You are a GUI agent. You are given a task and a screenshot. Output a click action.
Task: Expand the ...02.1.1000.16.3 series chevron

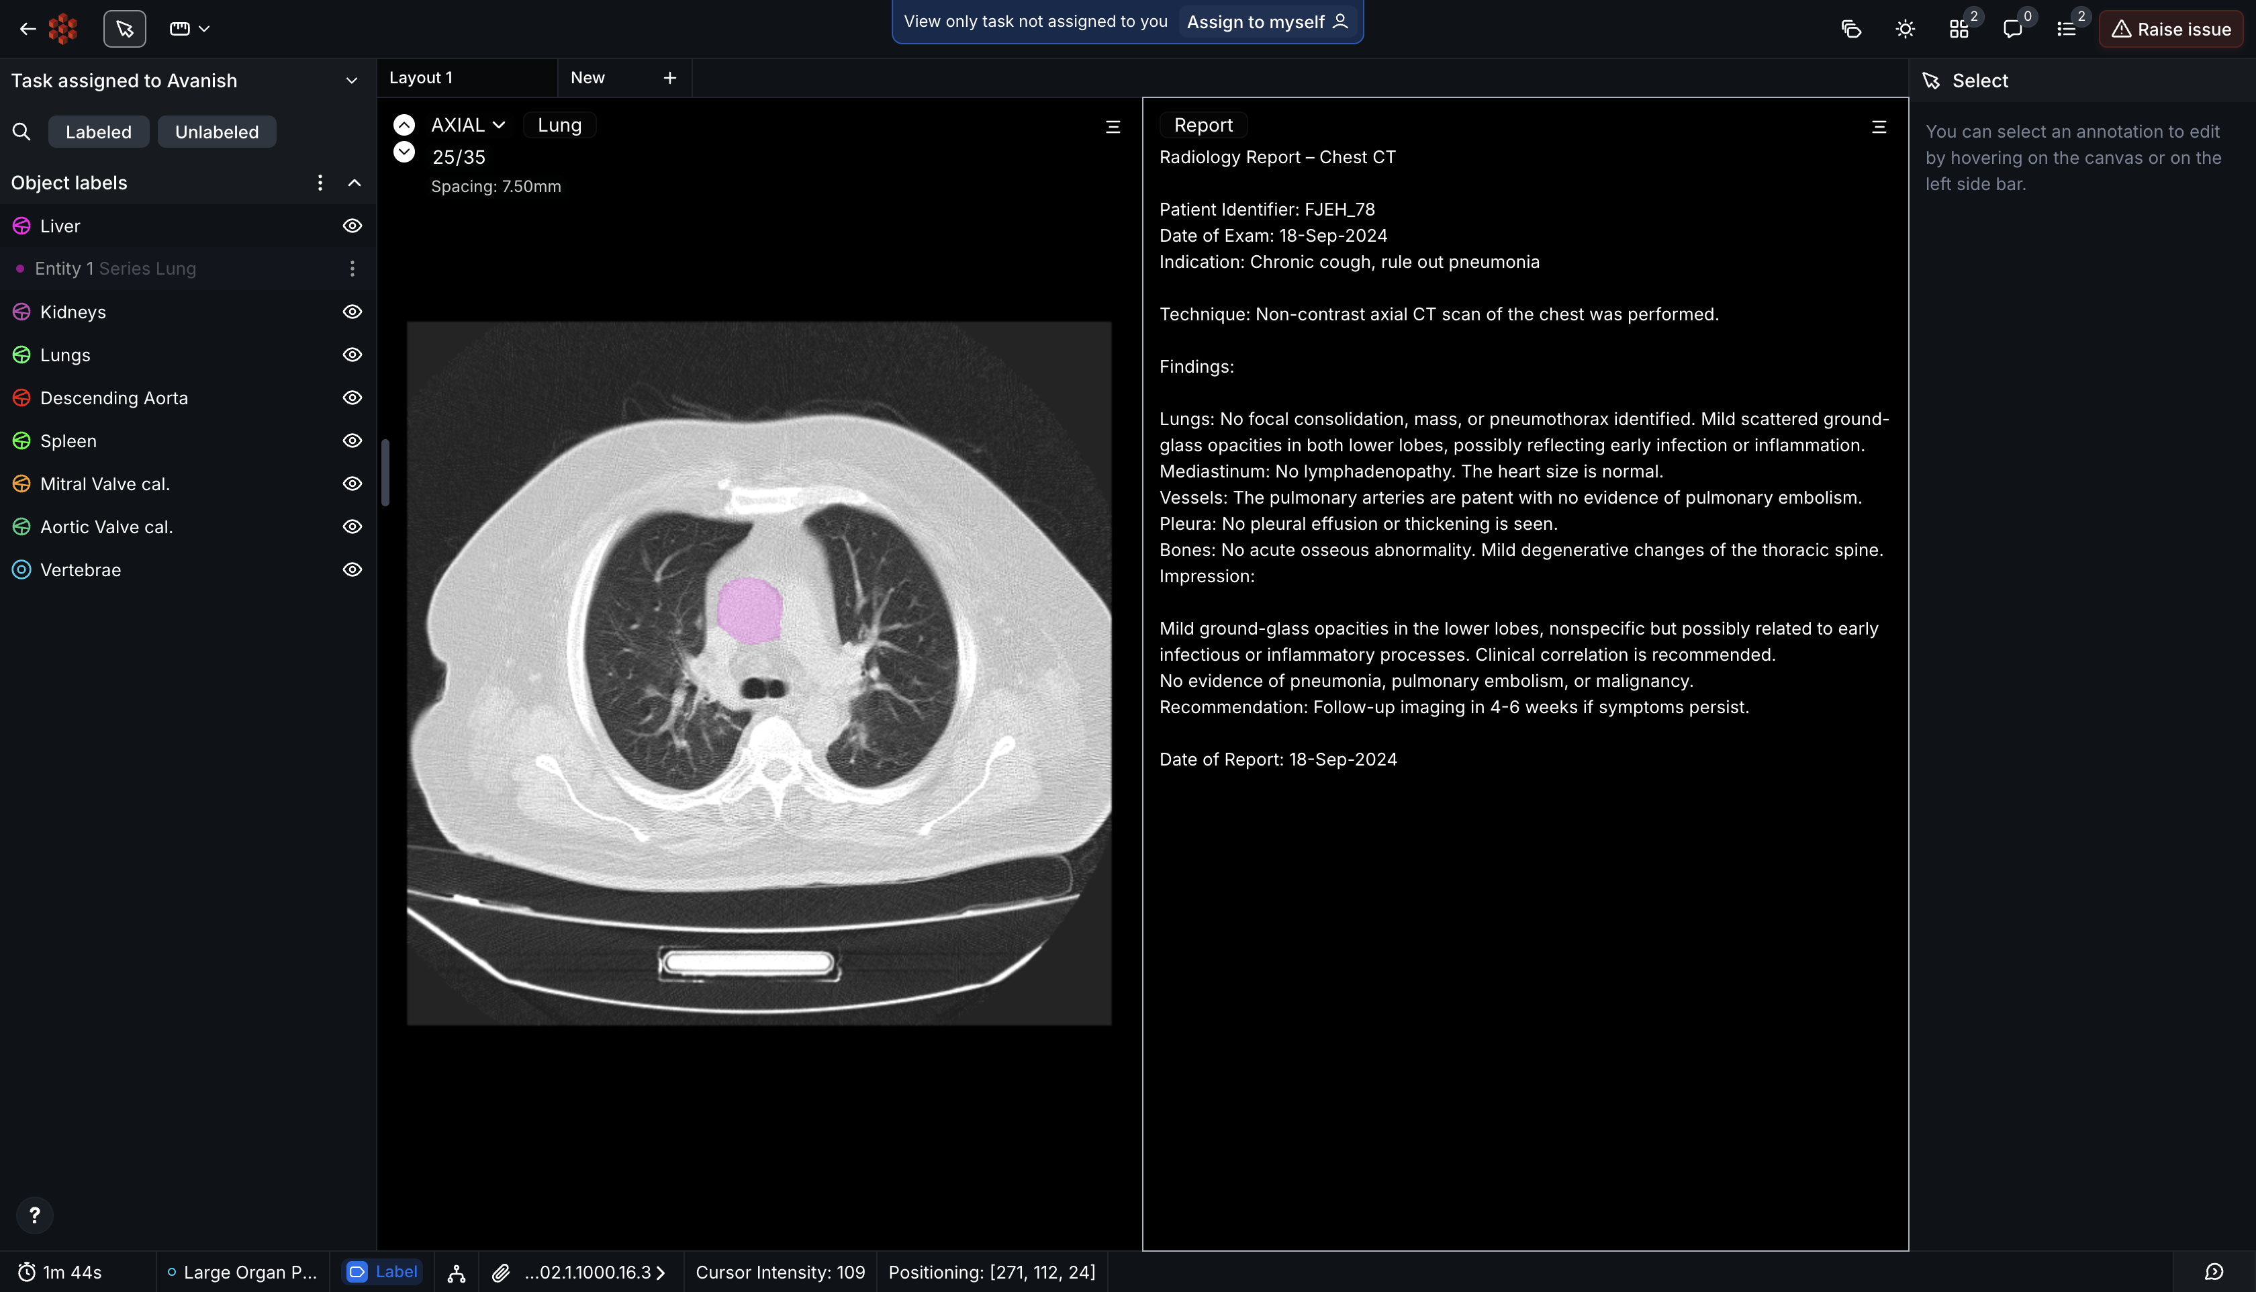coord(660,1273)
